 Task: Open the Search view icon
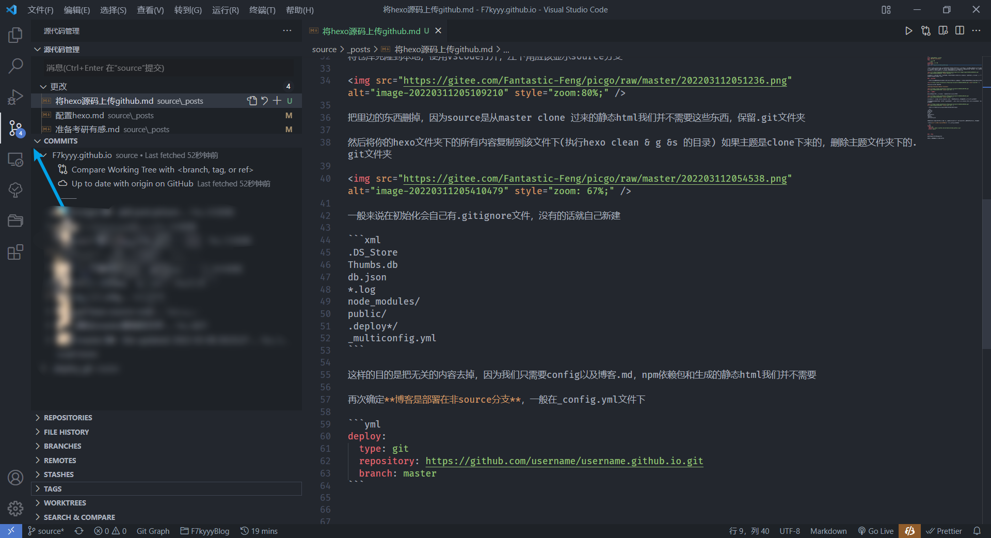tap(15, 66)
